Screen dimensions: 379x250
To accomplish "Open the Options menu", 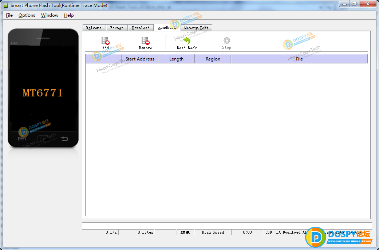I will pyautogui.click(x=27, y=15).
